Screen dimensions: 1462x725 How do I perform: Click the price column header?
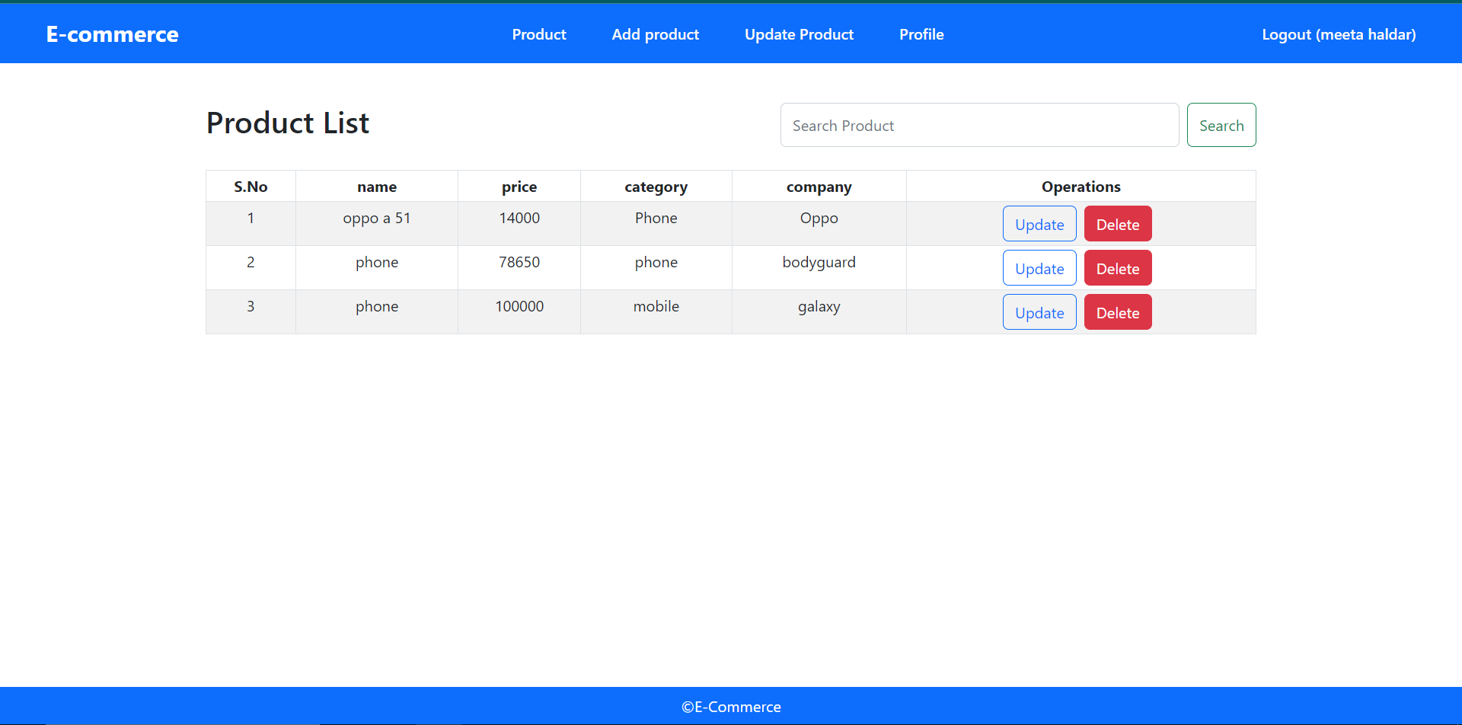[519, 187]
